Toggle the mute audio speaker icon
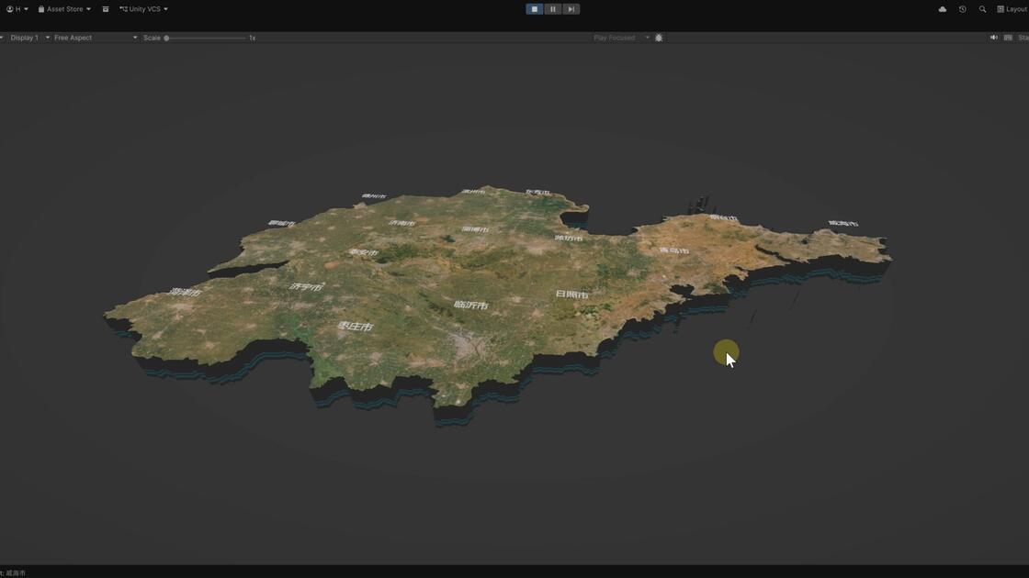This screenshot has height=578, width=1029. coord(993,38)
